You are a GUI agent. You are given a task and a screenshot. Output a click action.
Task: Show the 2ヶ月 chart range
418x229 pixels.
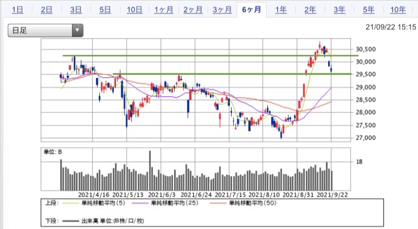click(x=193, y=10)
